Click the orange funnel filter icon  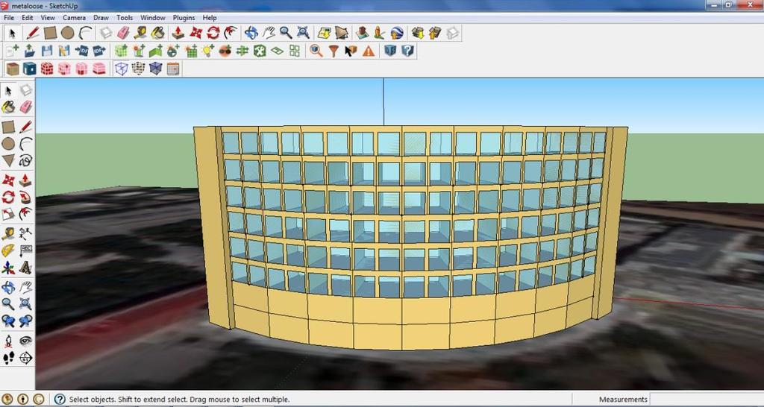[x=334, y=51]
